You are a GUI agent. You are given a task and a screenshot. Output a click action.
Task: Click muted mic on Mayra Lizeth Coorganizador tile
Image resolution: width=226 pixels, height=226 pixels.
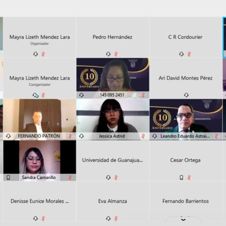(43, 95)
